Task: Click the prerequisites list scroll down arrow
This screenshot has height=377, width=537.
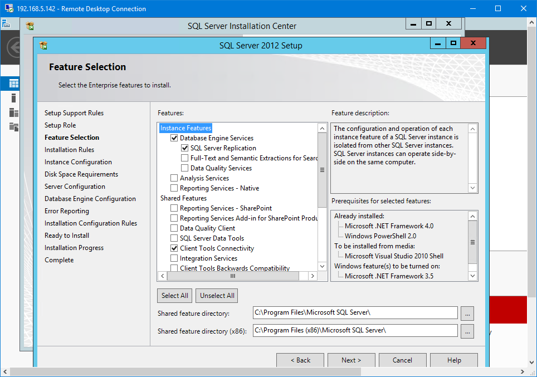Action: coord(472,276)
